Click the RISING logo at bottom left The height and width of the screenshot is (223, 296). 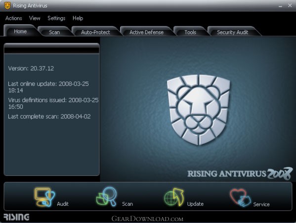click(16, 217)
